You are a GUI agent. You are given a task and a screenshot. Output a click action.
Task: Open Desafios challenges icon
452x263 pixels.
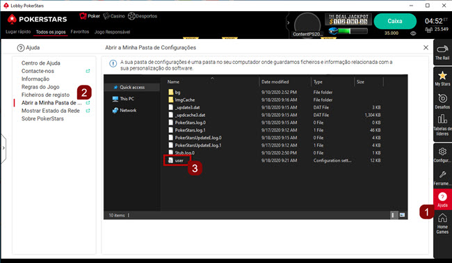point(442,101)
